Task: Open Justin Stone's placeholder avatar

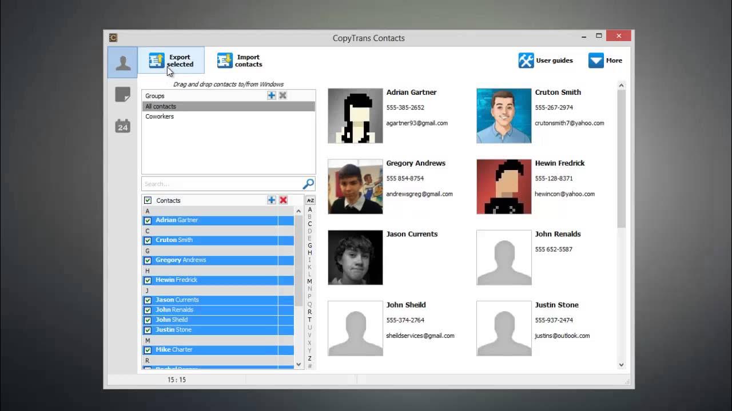Action: tap(504, 328)
